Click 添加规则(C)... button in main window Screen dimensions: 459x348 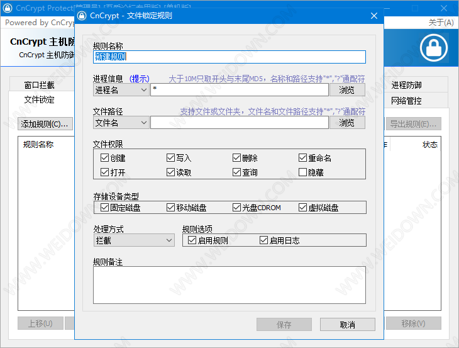[45, 124]
